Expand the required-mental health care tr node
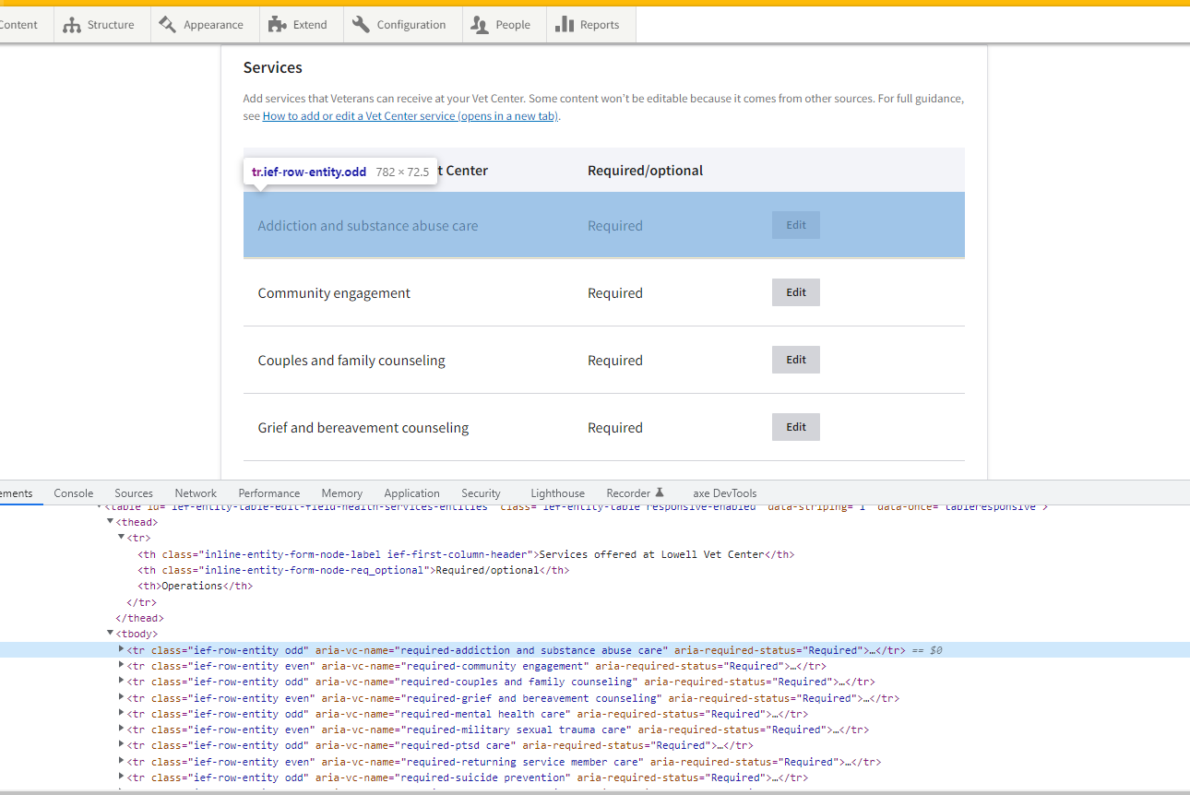Screen dimensions: 1190x795 121,714
